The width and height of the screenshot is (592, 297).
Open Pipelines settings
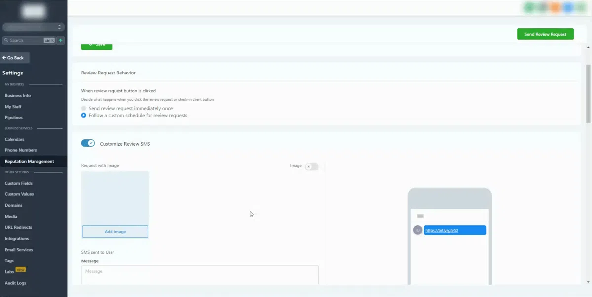point(14,118)
